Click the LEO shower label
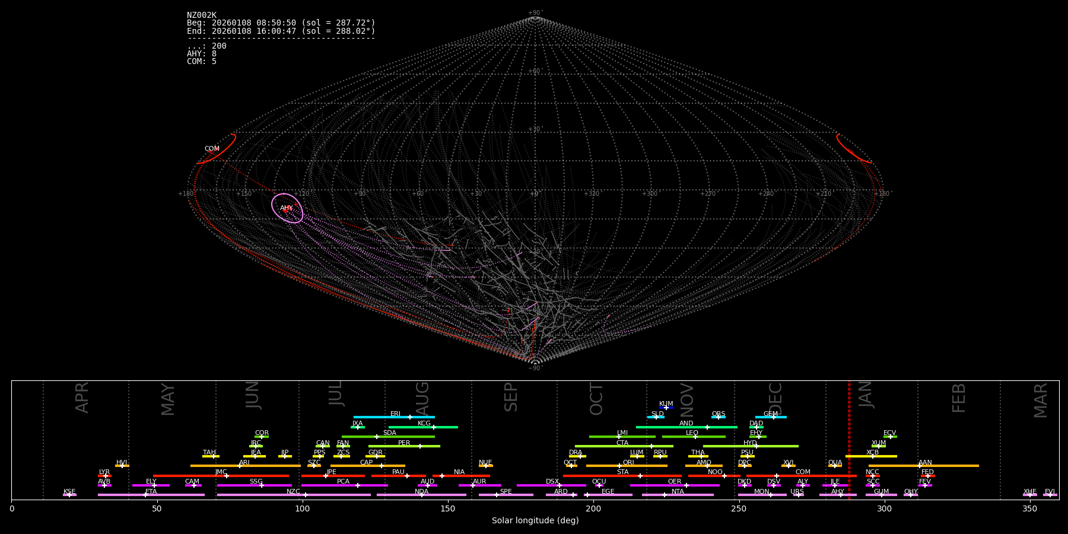This screenshot has width=1068, height=534. click(x=692, y=433)
